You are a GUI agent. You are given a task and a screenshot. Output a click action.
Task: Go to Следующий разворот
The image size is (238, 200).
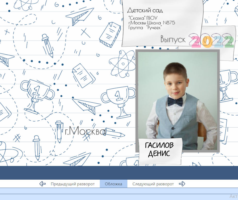[x=153, y=184]
